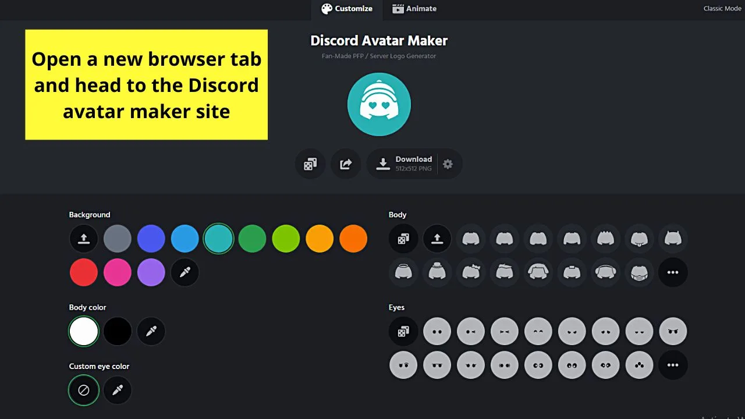Switch to the Customize tab
Screen dimensions: 745x419
[x=347, y=9]
